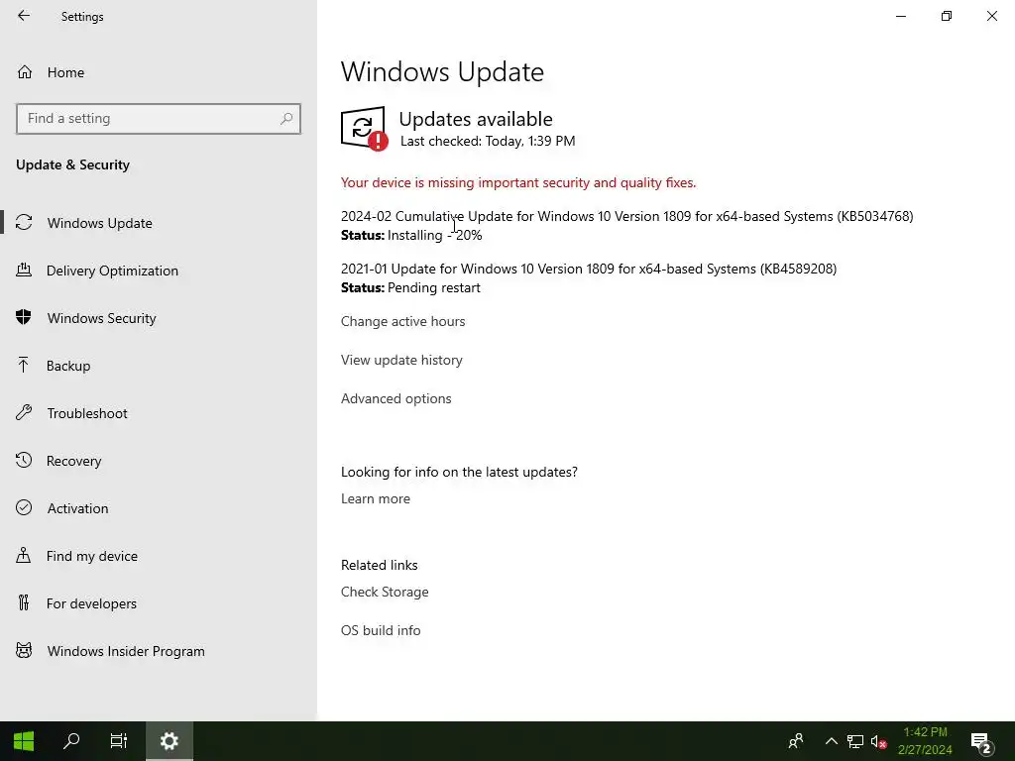Viewport: 1015px width, 761px height.
Task: Click Status: Installing - 20% text
Action: [x=411, y=235]
